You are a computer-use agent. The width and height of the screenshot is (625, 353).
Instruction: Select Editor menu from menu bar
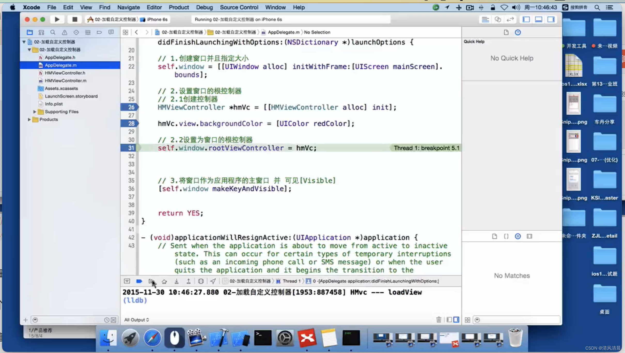coord(154,7)
